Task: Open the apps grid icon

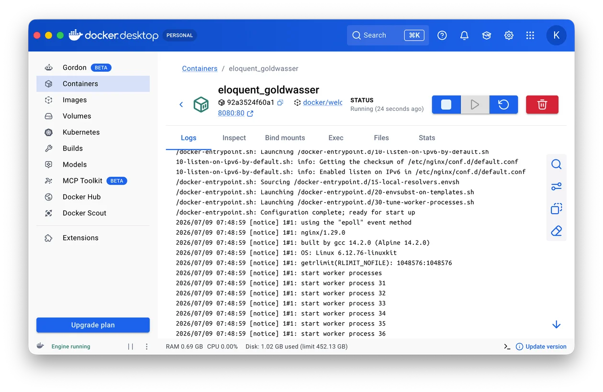Action: tap(530, 35)
